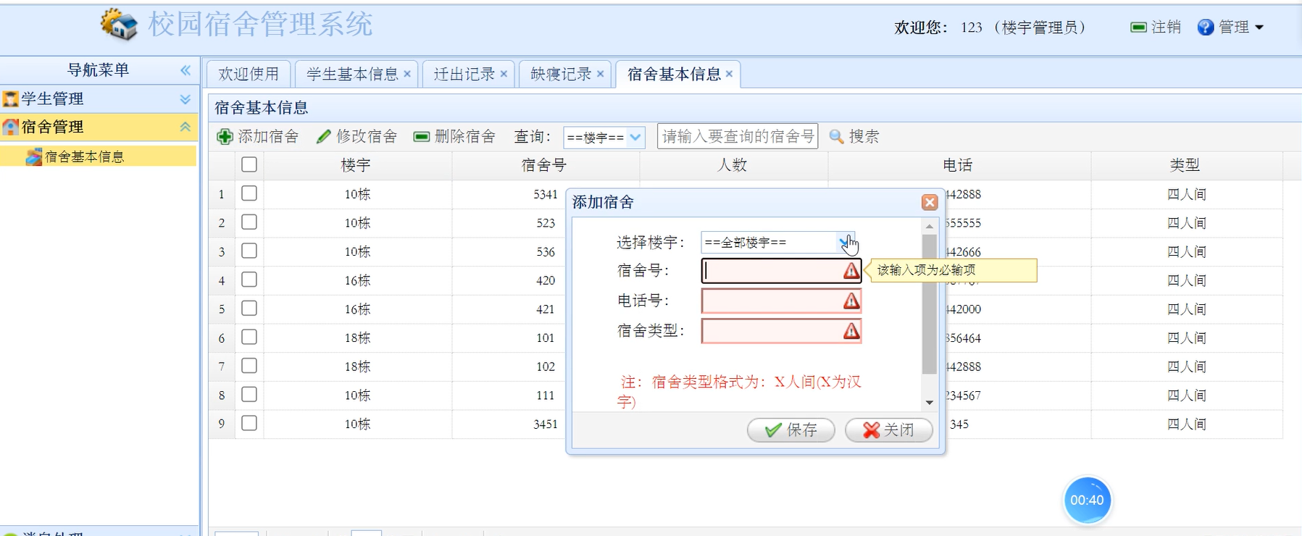Click the pencil 修改宿舍 icon
The image size is (1302, 536).
tap(324, 137)
